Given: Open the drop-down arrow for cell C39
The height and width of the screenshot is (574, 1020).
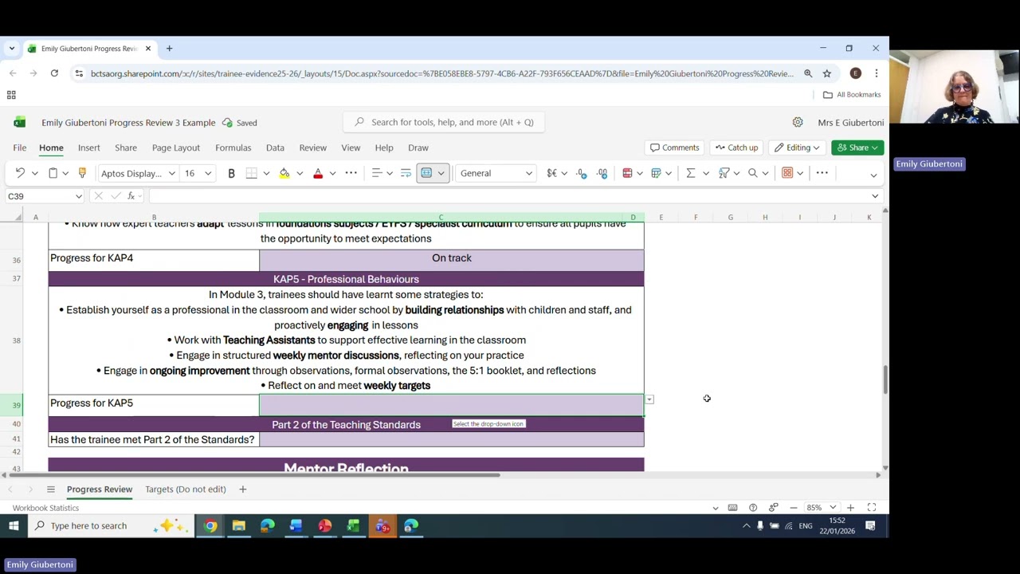Looking at the screenshot, I should click(649, 400).
